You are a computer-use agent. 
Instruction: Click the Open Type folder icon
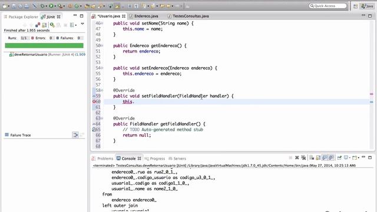87,6
